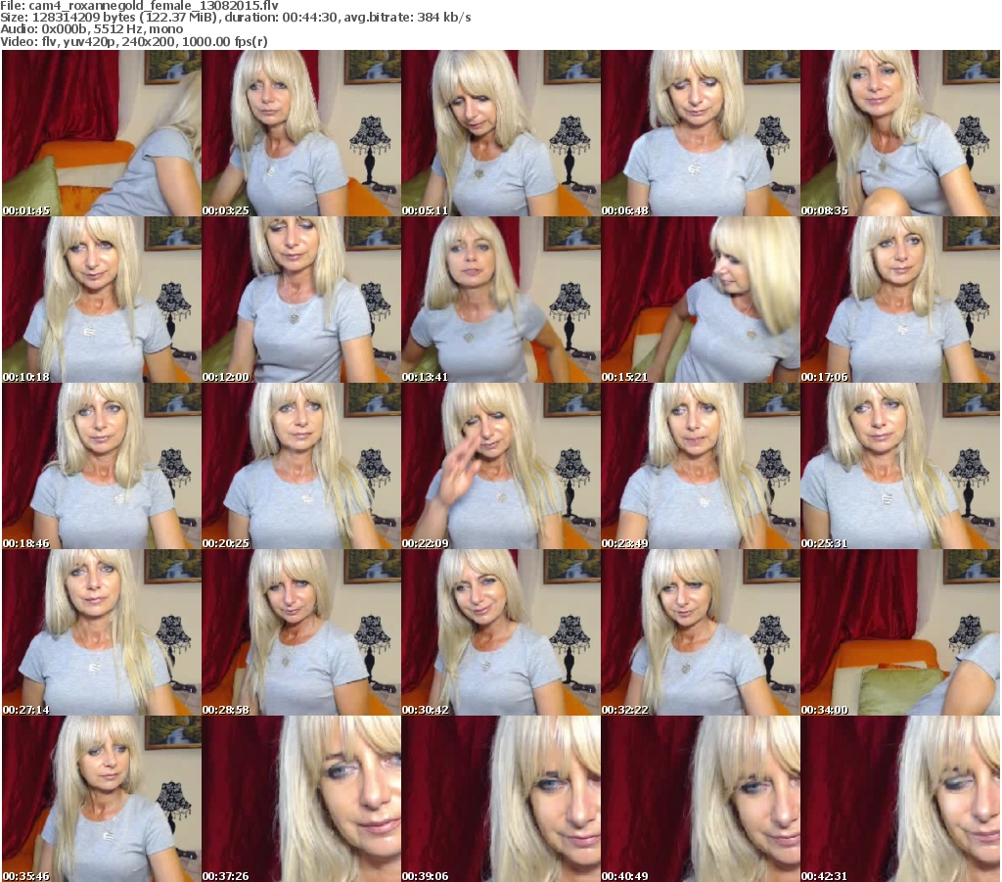
Task: Pick the frame timestamped 00:18:46
Action: 102,466
